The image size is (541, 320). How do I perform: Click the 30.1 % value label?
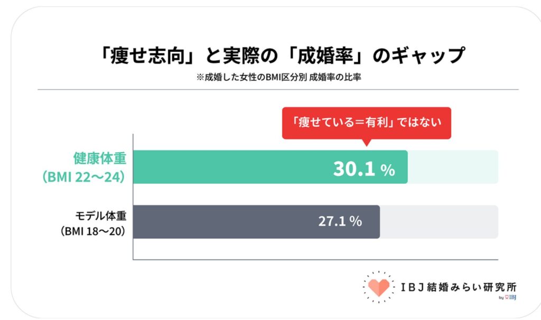pyautogui.click(x=363, y=169)
